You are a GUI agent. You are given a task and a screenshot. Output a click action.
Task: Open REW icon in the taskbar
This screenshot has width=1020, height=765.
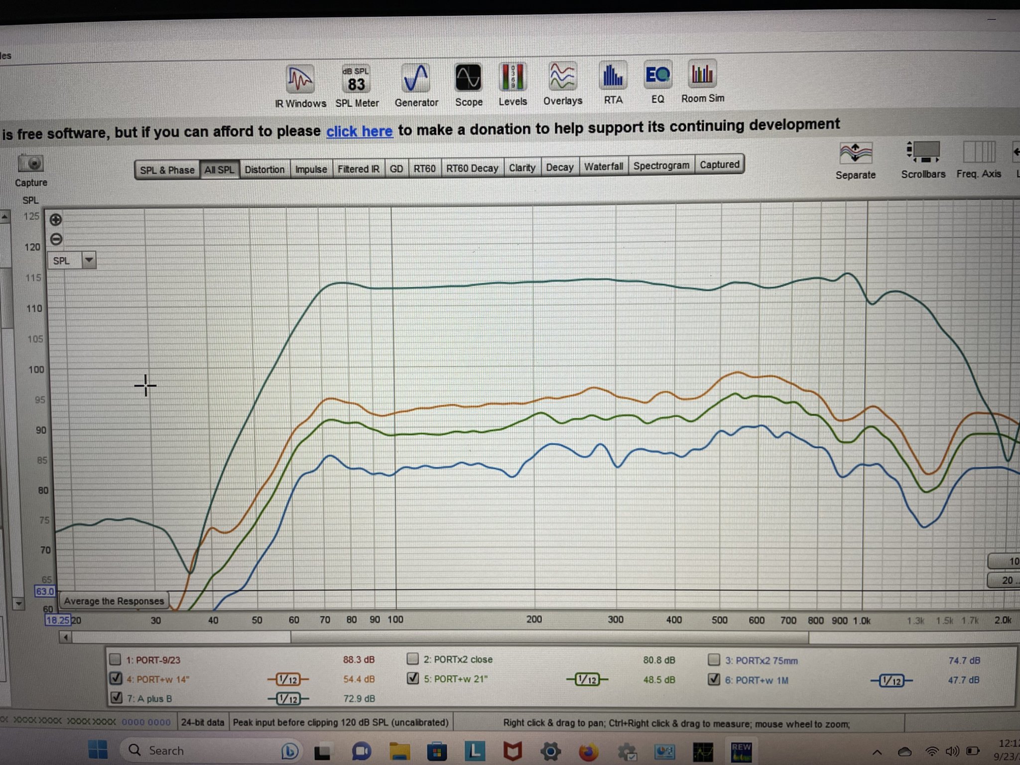tap(741, 751)
